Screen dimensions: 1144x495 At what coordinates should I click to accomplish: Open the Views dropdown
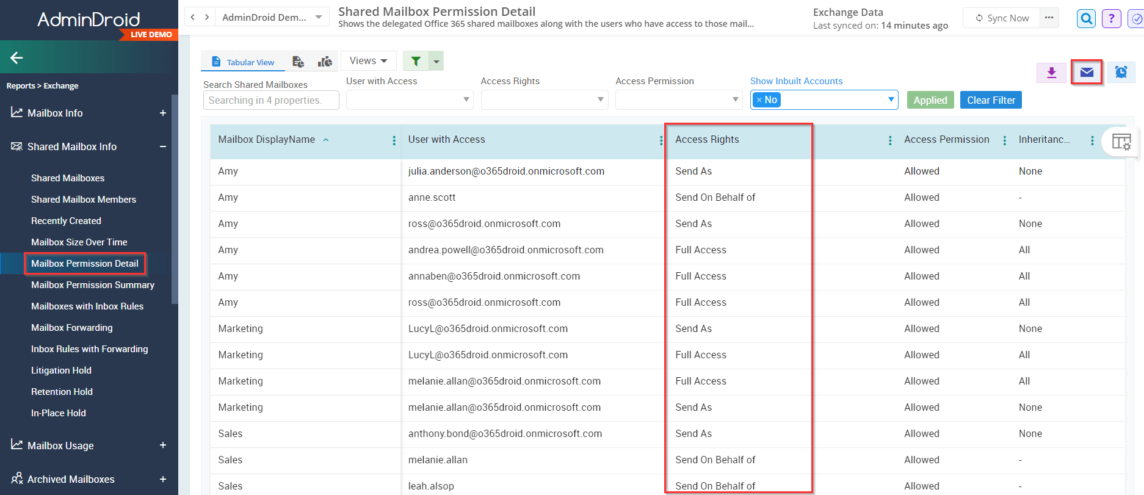click(x=368, y=61)
